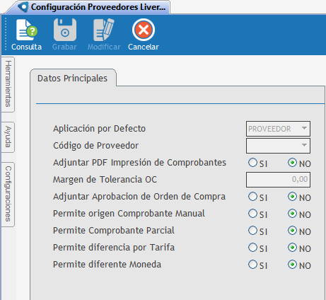The width and height of the screenshot is (326, 300).
Task: Click the Grabar floppy disk icon
Action: point(65,30)
